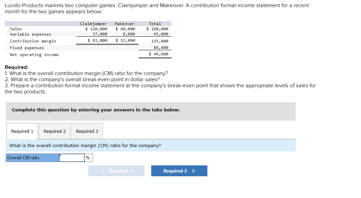The height and width of the screenshot is (198, 361).
Task: Switch to the Required 2 tab
Action: [x=54, y=131]
